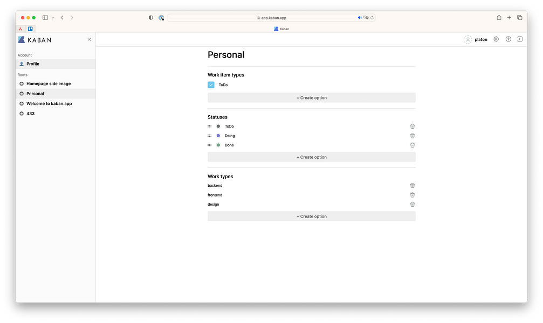Viewport: 543px width, 323px height.
Task: Click the translate icon in address bar
Action: [366, 18]
